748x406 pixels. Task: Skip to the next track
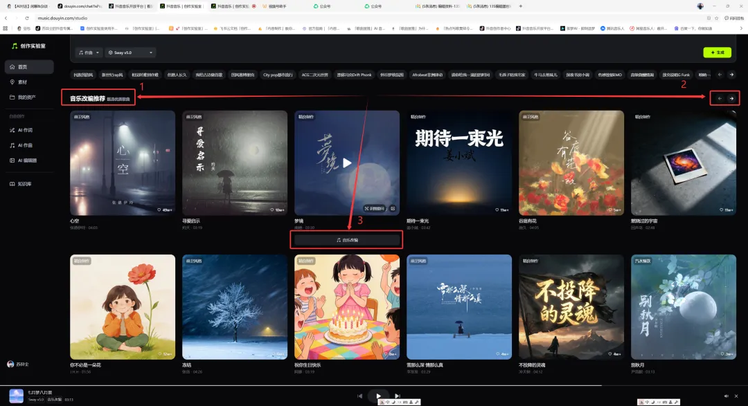pos(398,396)
